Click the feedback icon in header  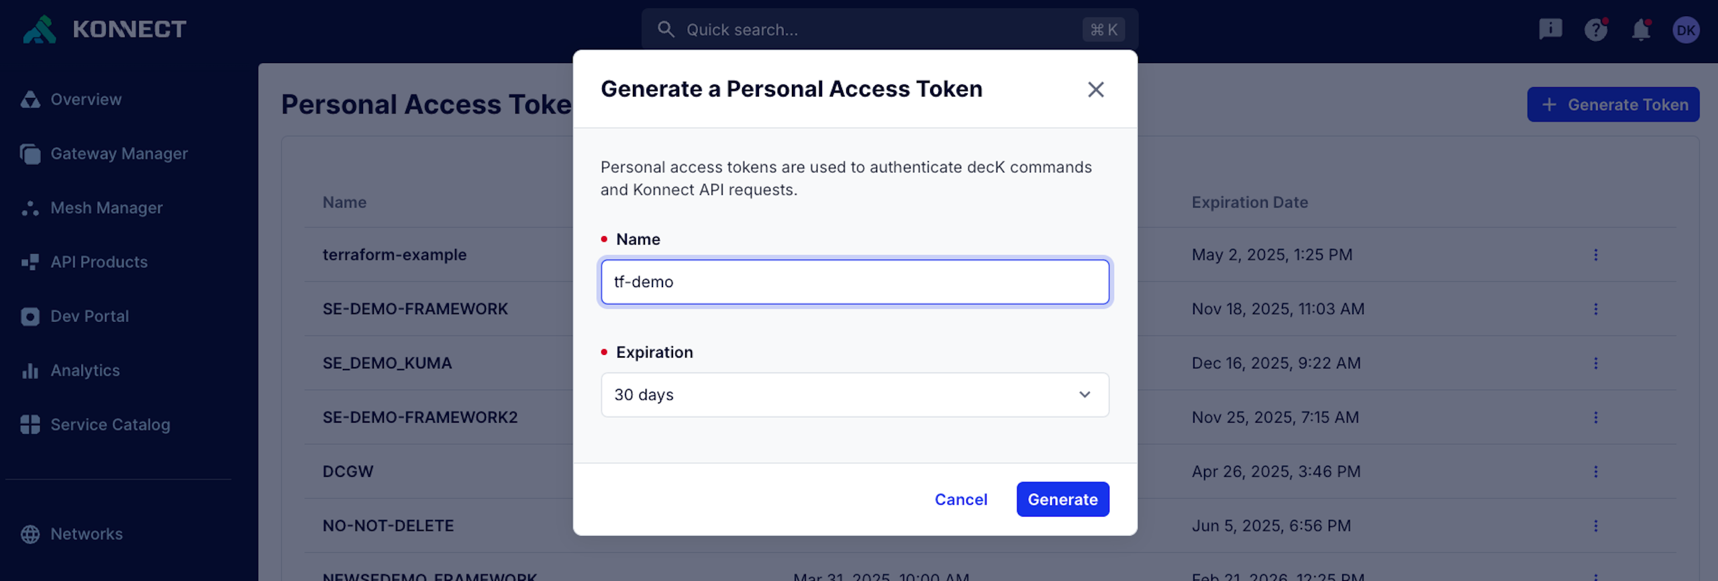[x=1550, y=30]
